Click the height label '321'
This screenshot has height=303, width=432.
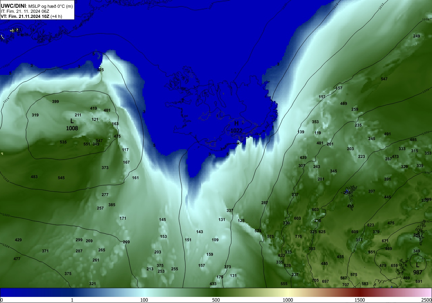(x=92, y=284)
